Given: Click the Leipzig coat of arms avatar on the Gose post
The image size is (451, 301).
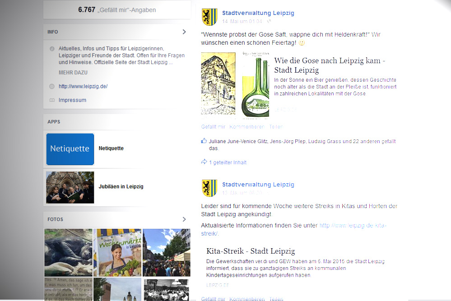Looking at the screenshot, I should pyautogui.click(x=209, y=17).
